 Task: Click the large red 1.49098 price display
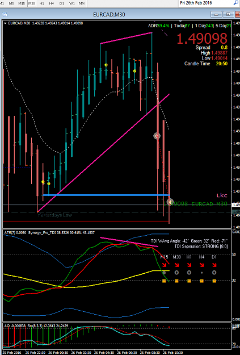coord(202,39)
